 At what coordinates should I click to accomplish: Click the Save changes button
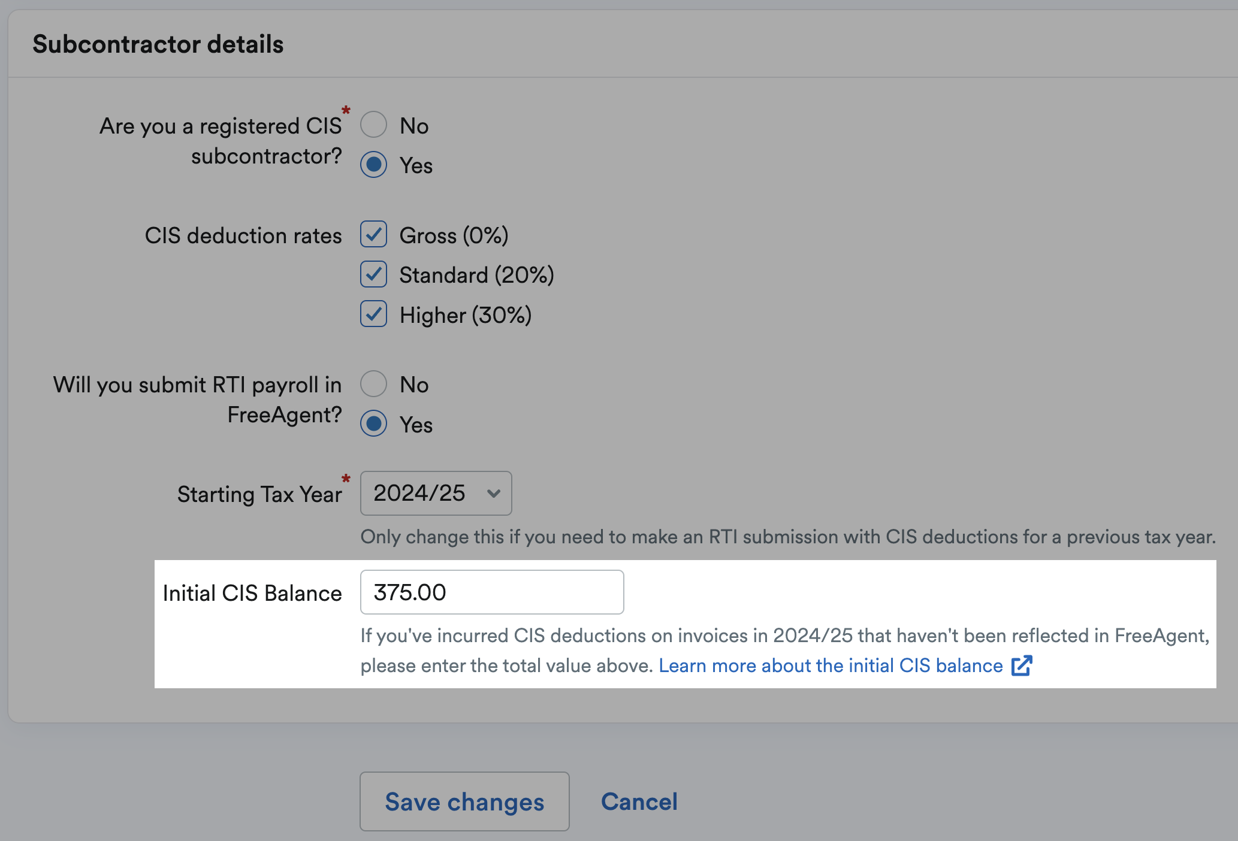464,801
